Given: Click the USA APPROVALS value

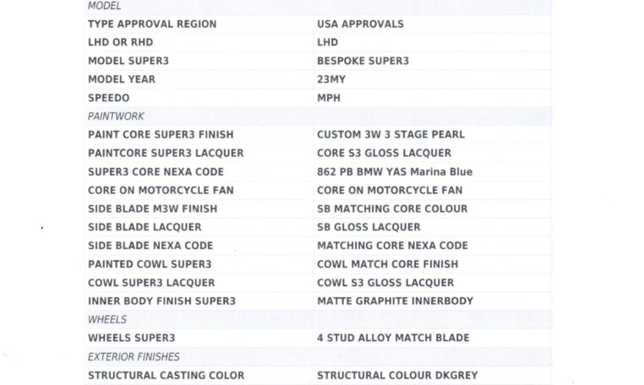Looking at the screenshot, I should click(360, 24).
